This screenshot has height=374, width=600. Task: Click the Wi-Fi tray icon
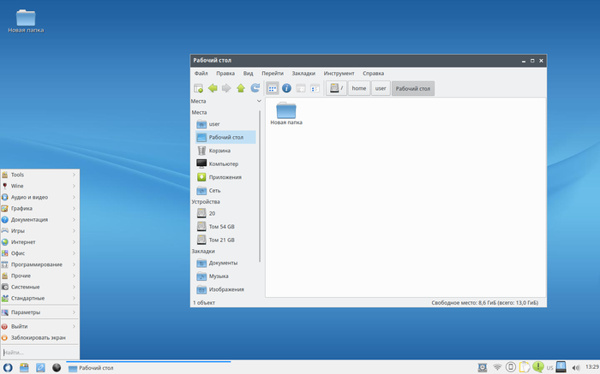[x=497, y=367]
